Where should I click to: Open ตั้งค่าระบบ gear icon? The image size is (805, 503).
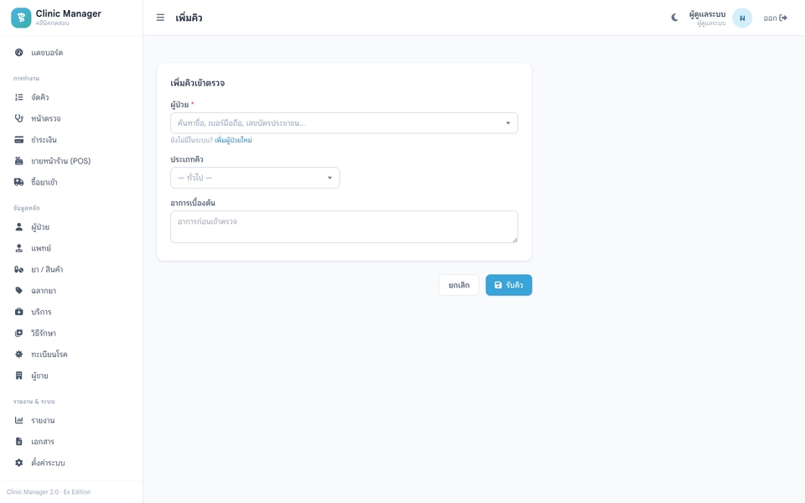19,463
